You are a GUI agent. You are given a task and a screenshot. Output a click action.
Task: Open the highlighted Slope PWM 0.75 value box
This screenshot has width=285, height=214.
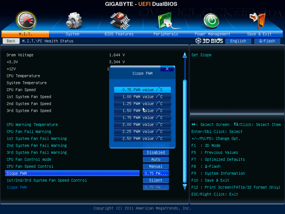pos(156,173)
